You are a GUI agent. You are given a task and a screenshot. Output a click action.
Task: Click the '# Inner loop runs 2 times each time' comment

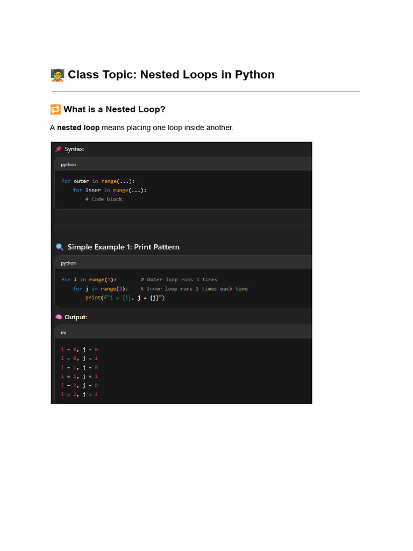(194, 289)
